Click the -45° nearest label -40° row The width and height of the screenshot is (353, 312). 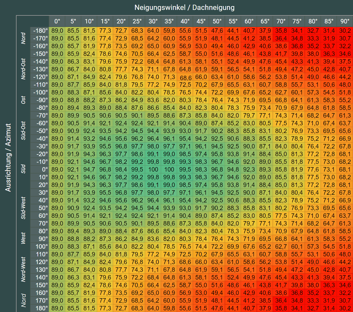pos(40,139)
